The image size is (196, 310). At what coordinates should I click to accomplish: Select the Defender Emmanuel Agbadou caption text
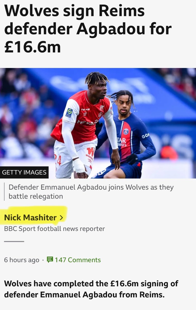[x=91, y=192]
